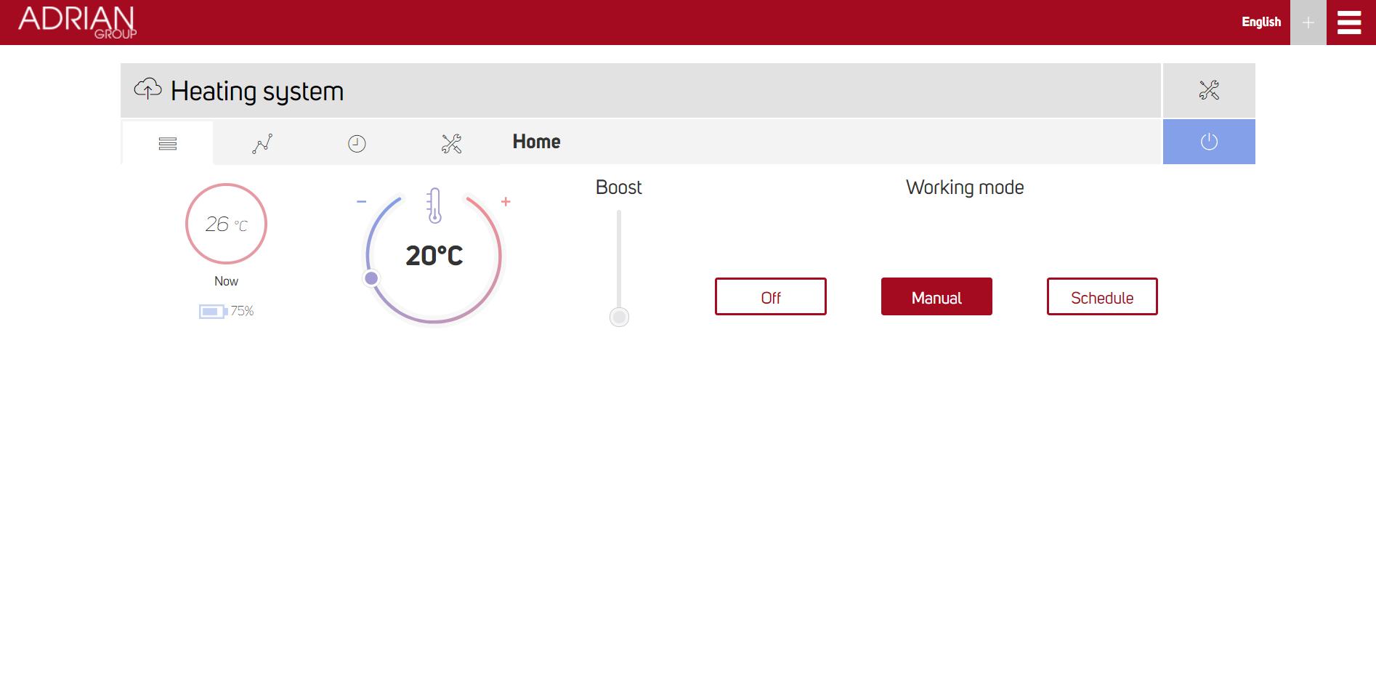The image size is (1376, 688).
Task: Select the Manual working mode
Action: click(x=936, y=296)
